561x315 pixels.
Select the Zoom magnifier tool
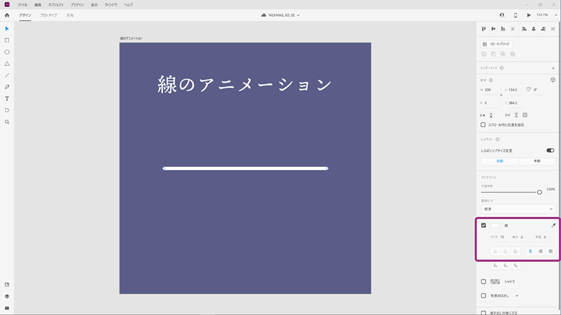tap(7, 122)
